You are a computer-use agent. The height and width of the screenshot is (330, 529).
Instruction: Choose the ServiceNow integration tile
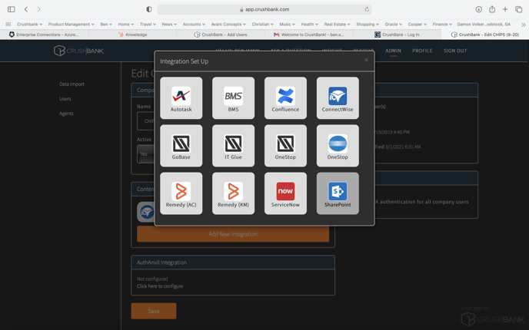click(x=285, y=193)
